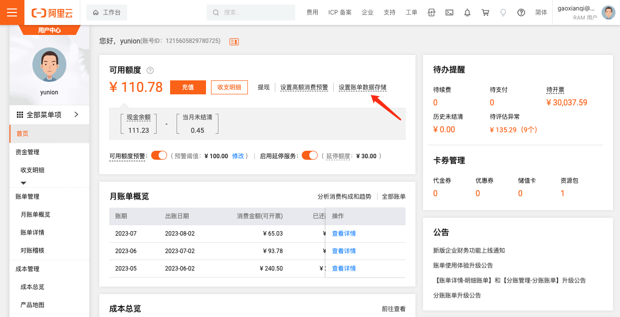Click the help question mark icon in header
Screen dimensions: 620x317
point(521,12)
